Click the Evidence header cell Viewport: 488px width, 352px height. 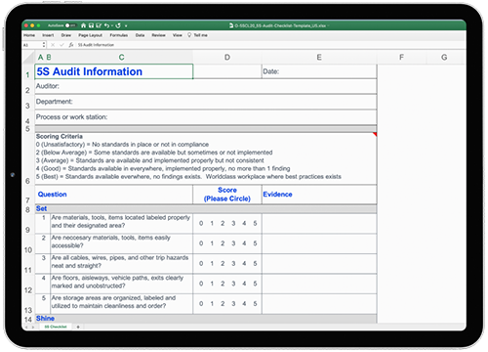319,195
